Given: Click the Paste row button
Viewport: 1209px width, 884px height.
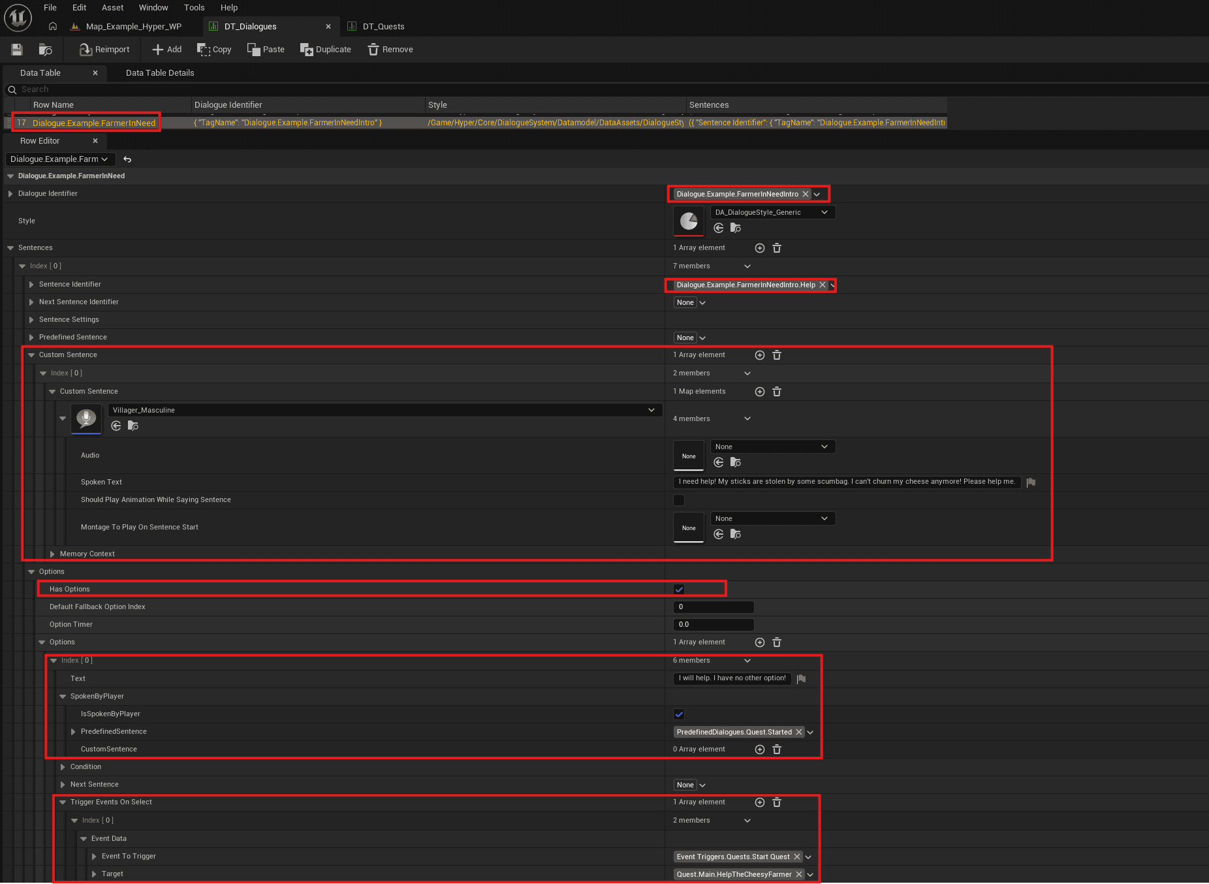Looking at the screenshot, I should pyautogui.click(x=266, y=50).
